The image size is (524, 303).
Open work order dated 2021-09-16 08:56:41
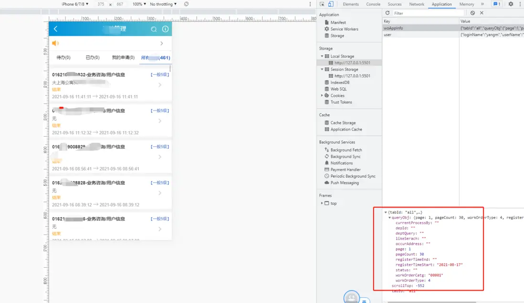click(110, 157)
